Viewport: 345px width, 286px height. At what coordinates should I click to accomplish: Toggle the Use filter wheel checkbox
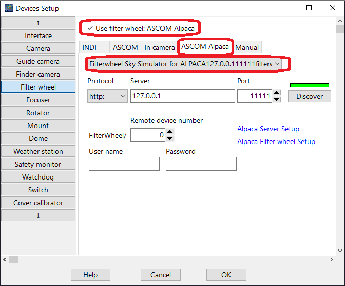point(90,28)
